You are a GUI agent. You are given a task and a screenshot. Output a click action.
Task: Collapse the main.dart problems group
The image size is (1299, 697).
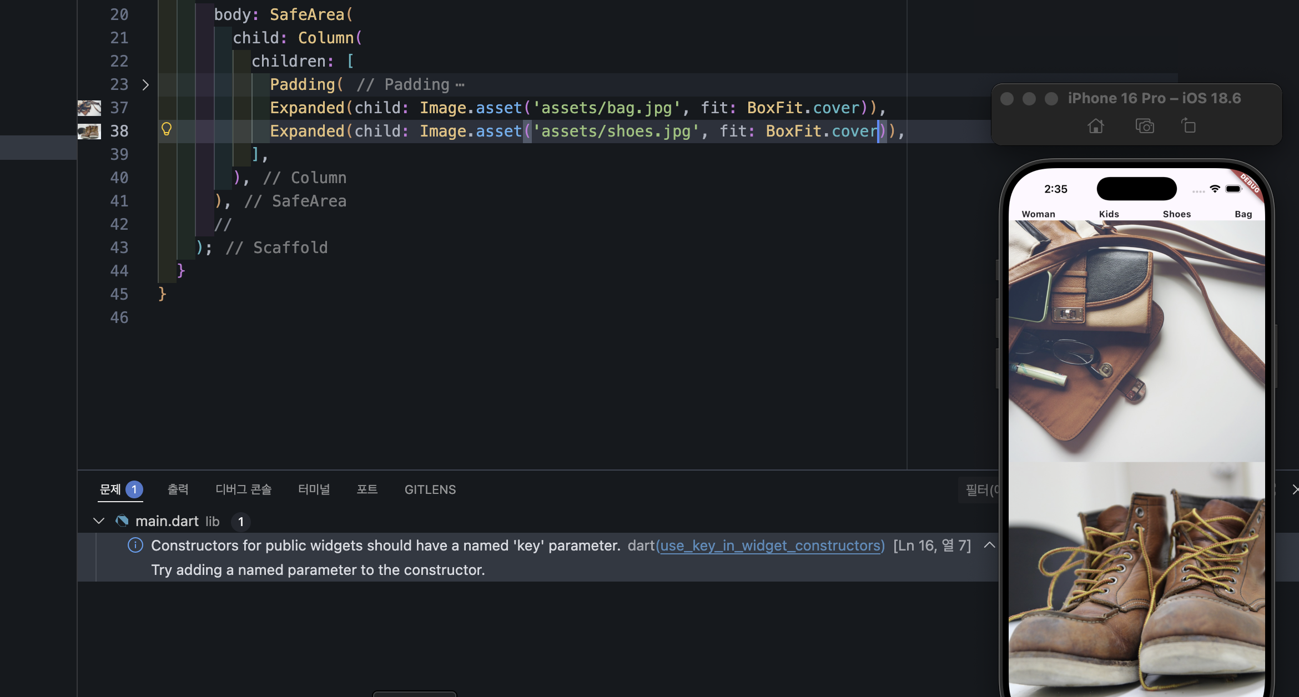(99, 521)
